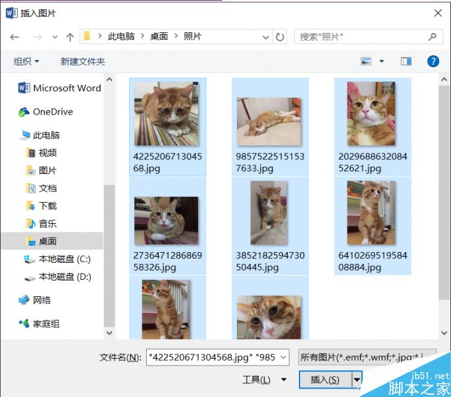451x397 pixels.
Task: Select 此电脑 in the address path
Action: 120,36
